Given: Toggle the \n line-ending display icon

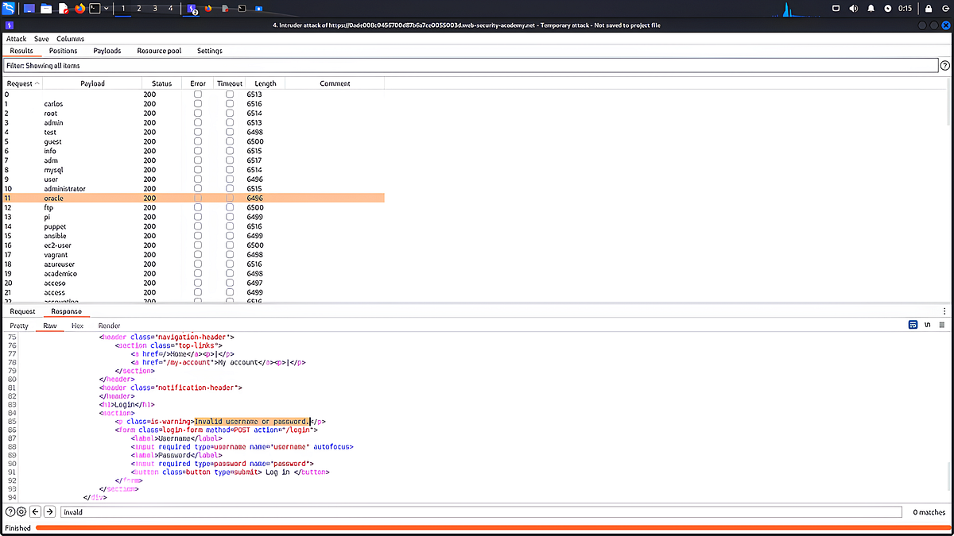Looking at the screenshot, I should point(926,325).
